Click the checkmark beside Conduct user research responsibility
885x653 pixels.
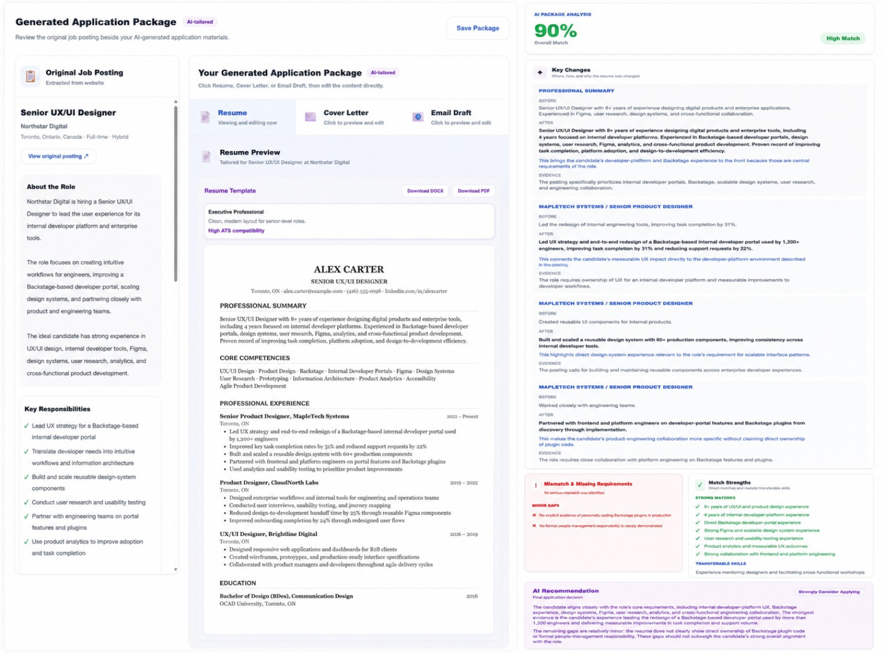27,503
